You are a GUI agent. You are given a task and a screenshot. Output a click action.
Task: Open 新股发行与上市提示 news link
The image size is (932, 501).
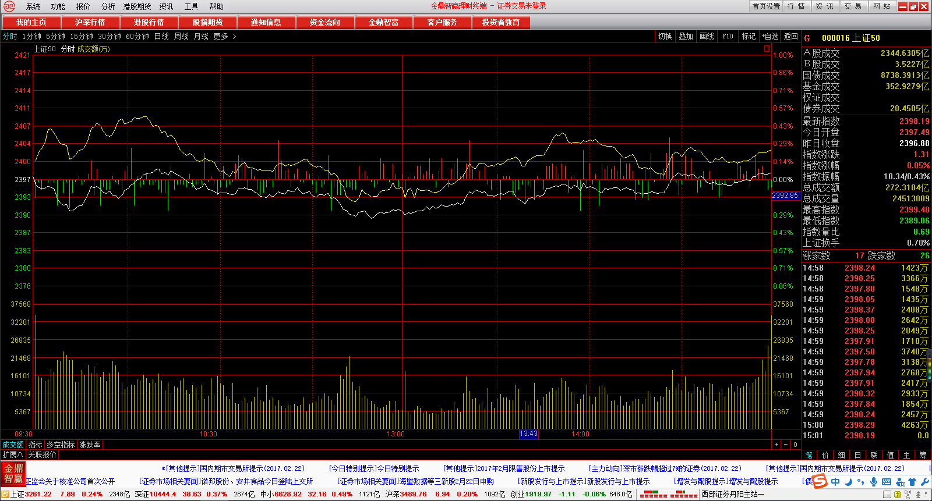point(584,481)
